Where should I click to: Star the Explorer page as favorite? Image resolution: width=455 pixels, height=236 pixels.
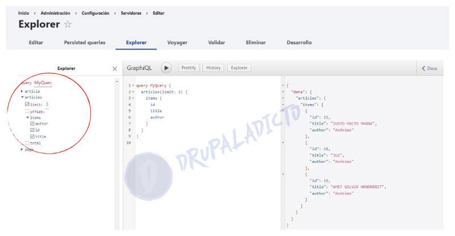68,24
